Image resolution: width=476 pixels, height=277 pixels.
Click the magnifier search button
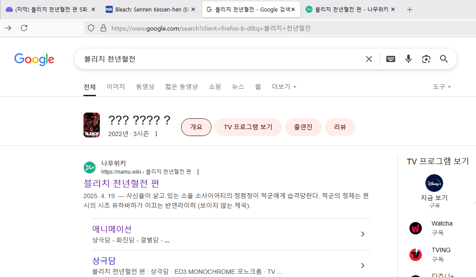[x=444, y=59]
